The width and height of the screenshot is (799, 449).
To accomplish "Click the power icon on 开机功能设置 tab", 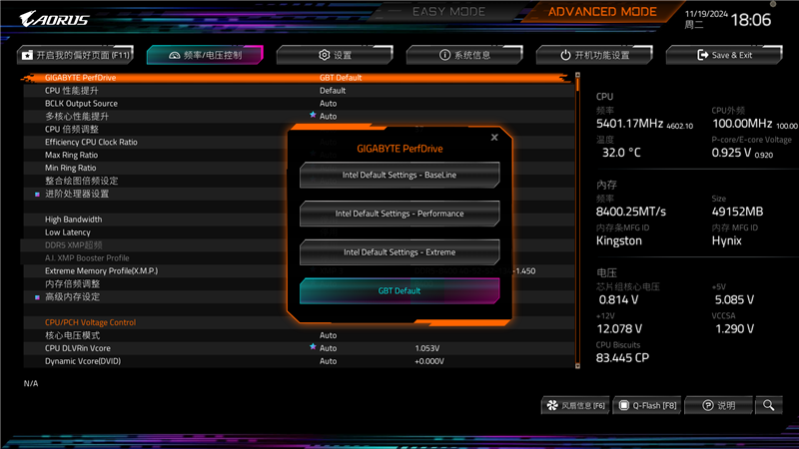I will click(x=565, y=55).
